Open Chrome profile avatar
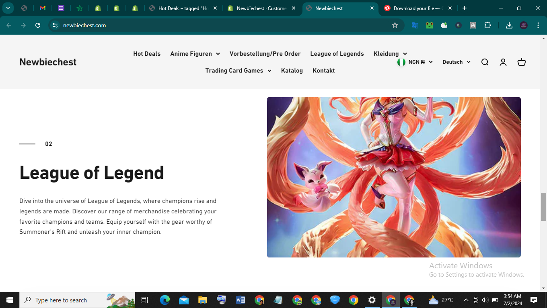 point(524,25)
